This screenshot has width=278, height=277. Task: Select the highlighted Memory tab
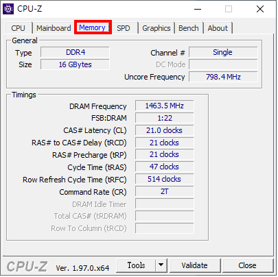[93, 27]
